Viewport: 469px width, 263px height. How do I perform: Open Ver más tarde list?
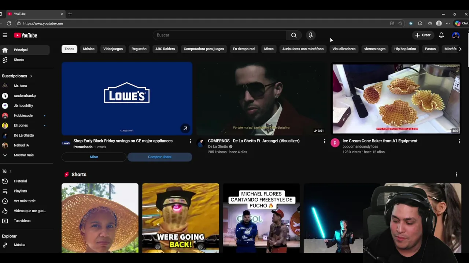(x=25, y=201)
